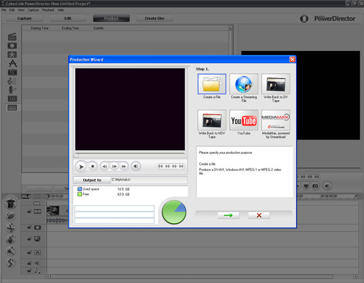Open the Help menu
The image size is (364, 283).
click(61, 10)
